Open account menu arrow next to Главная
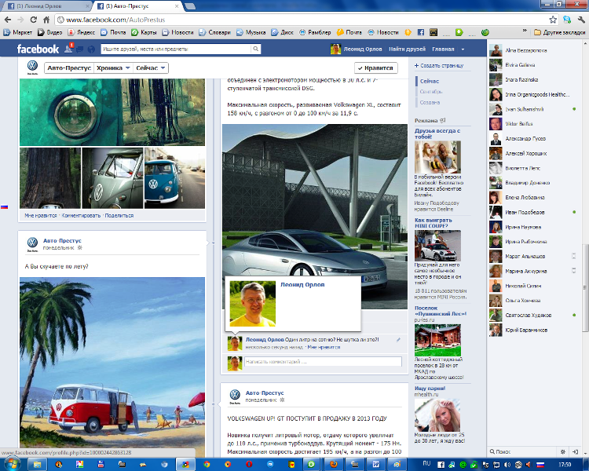 [x=463, y=49]
